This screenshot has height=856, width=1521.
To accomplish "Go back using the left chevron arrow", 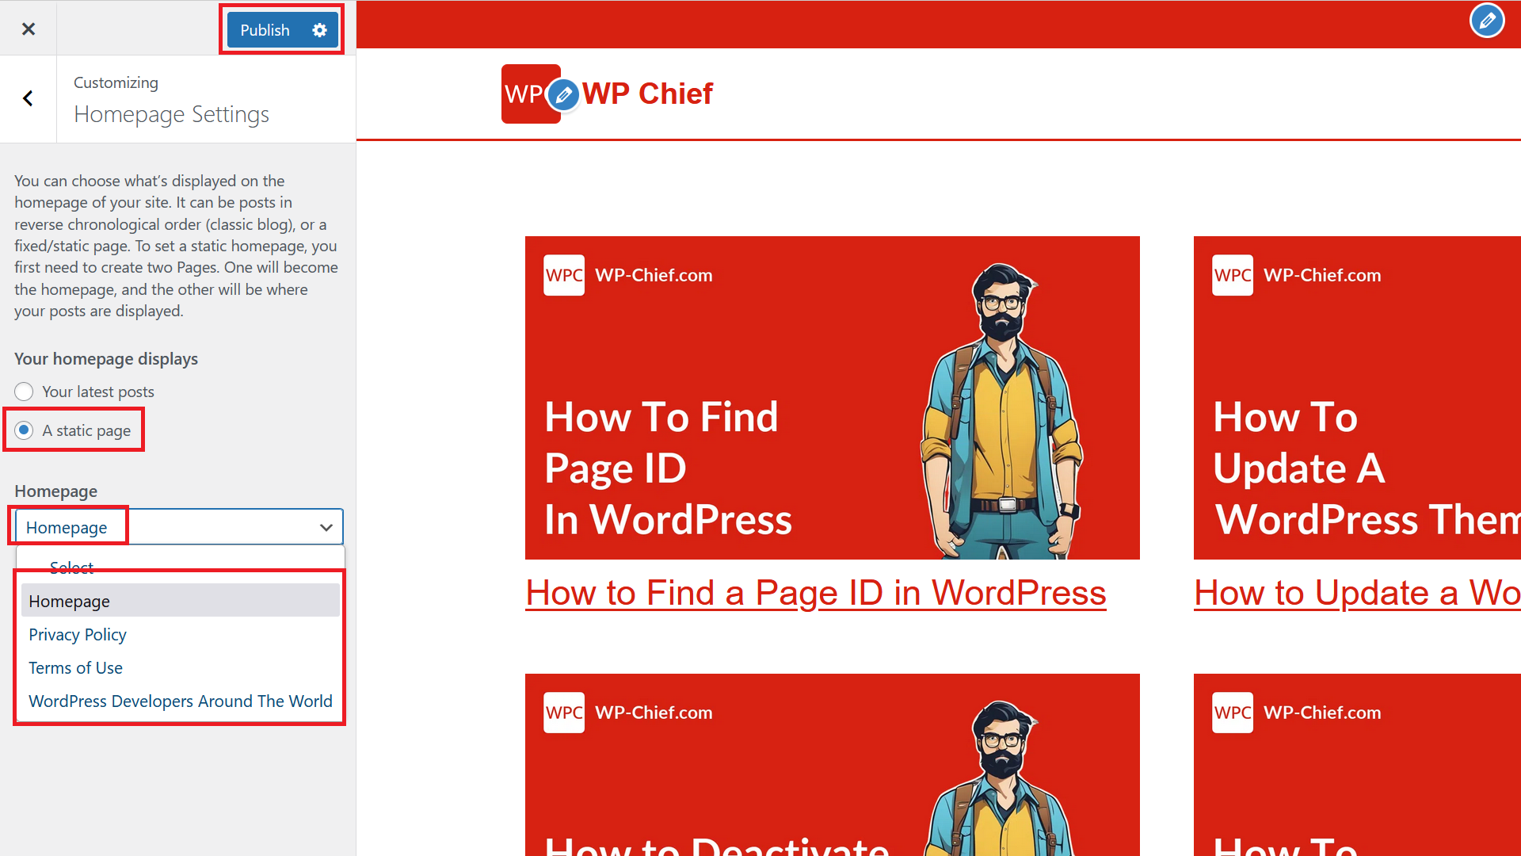I will pos(28,98).
